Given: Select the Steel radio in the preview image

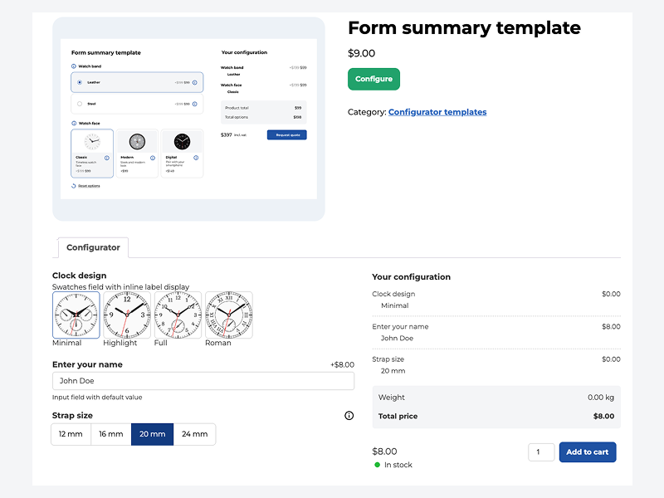Looking at the screenshot, I should [x=80, y=104].
